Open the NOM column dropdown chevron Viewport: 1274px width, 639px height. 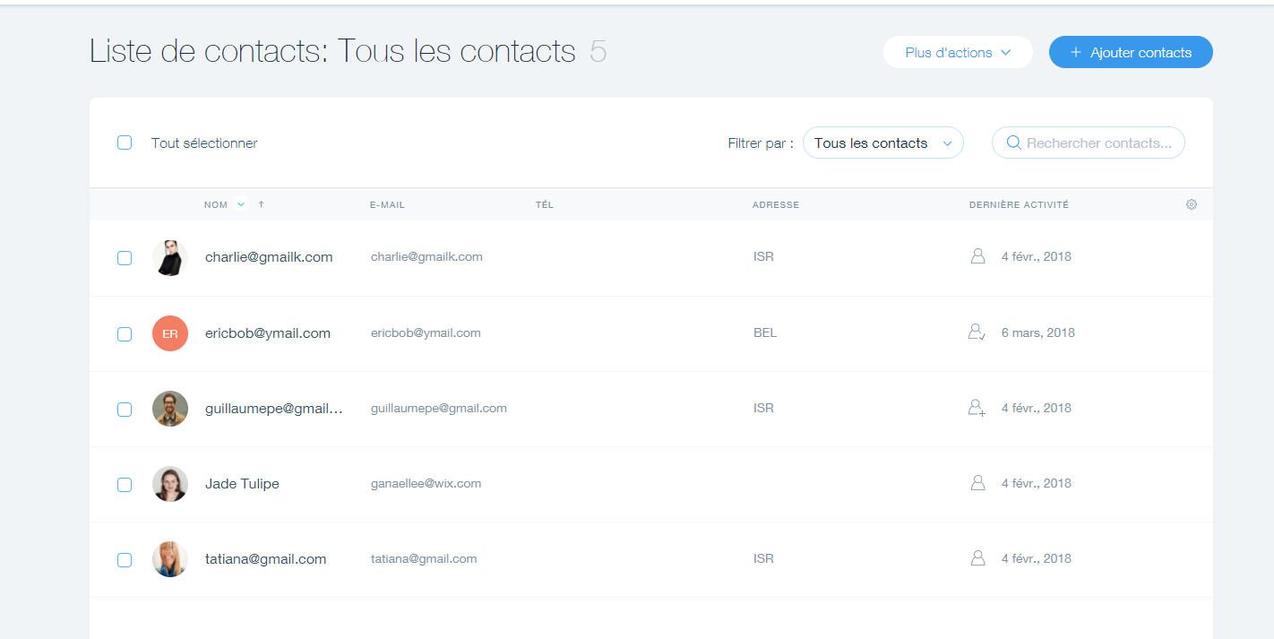click(239, 204)
